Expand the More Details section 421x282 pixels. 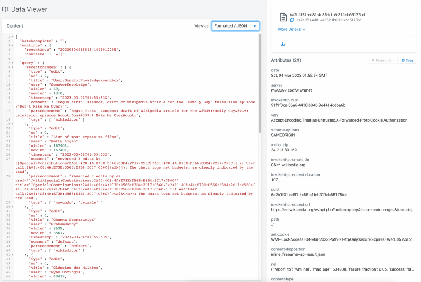(x=291, y=30)
